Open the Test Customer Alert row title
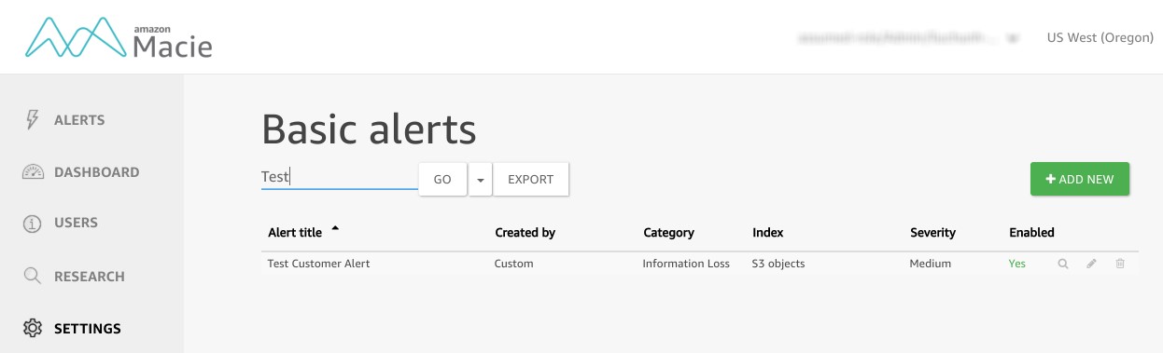The height and width of the screenshot is (353, 1163). [319, 264]
